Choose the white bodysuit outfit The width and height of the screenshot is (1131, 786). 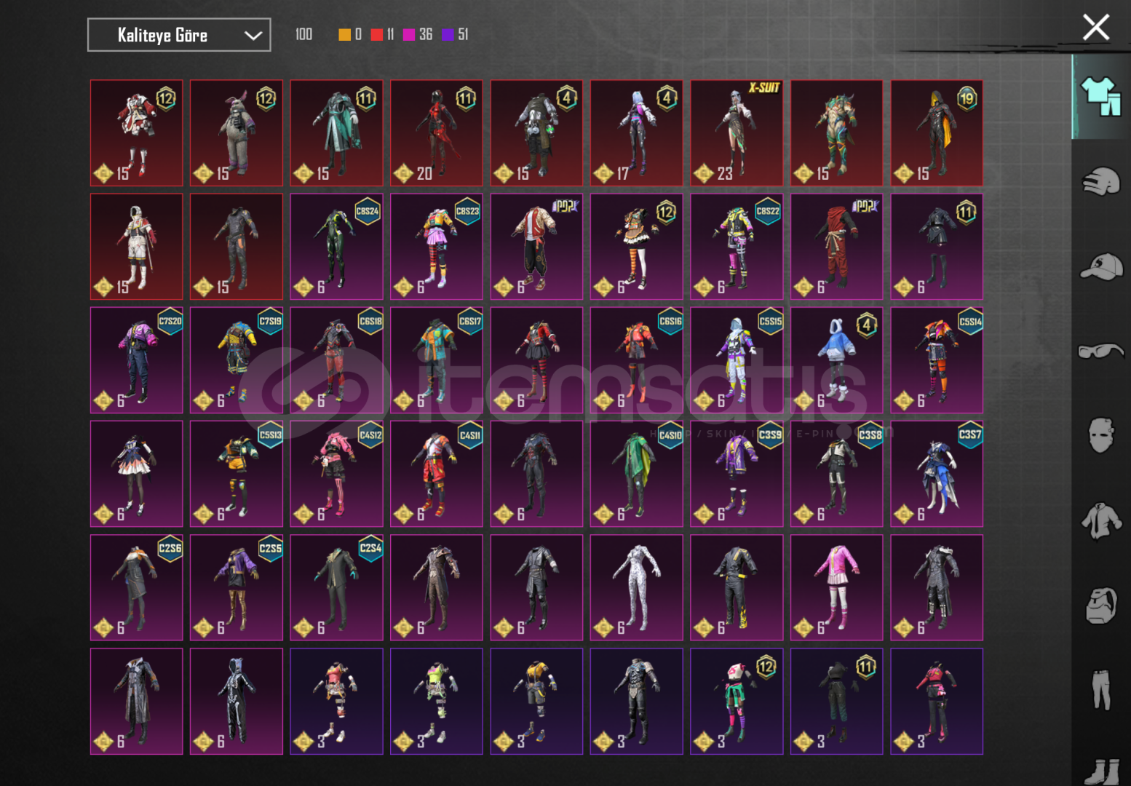[637, 588]
